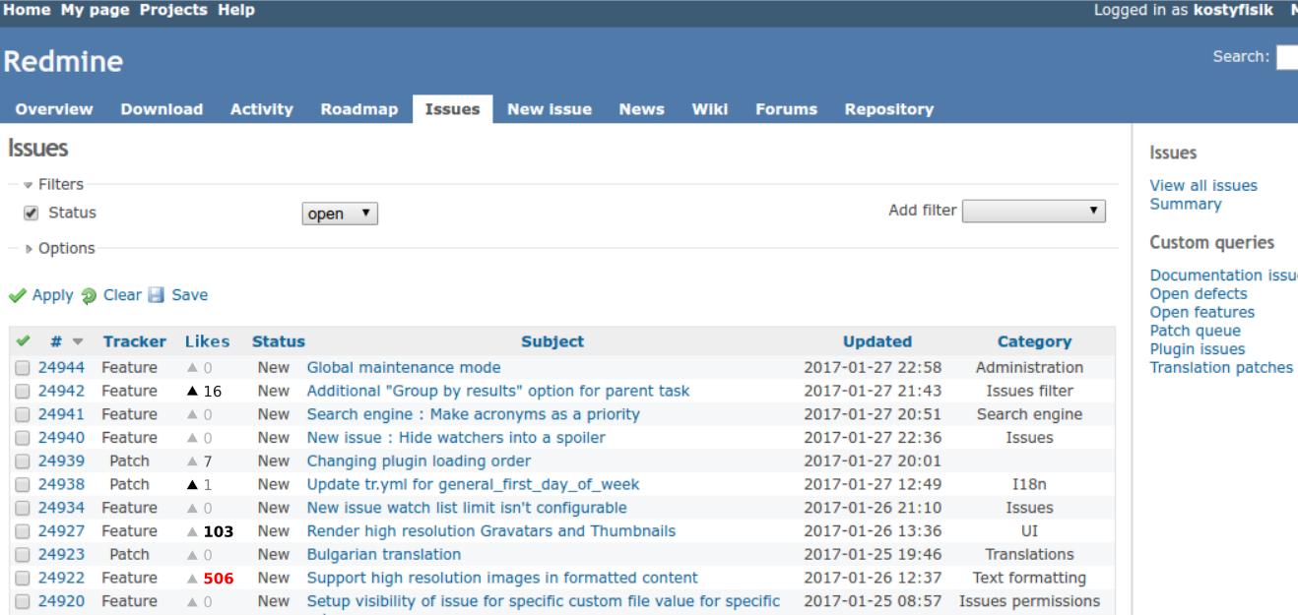Open the Translation patches query
The height and width of the screenshot is (615, 1298).
[x=1221, y=368]
